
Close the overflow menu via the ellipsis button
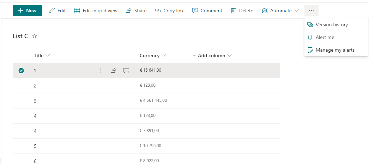click(x=311, y=11)
